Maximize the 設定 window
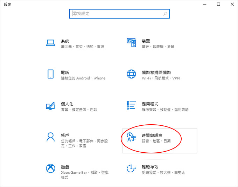 [218, 4]
